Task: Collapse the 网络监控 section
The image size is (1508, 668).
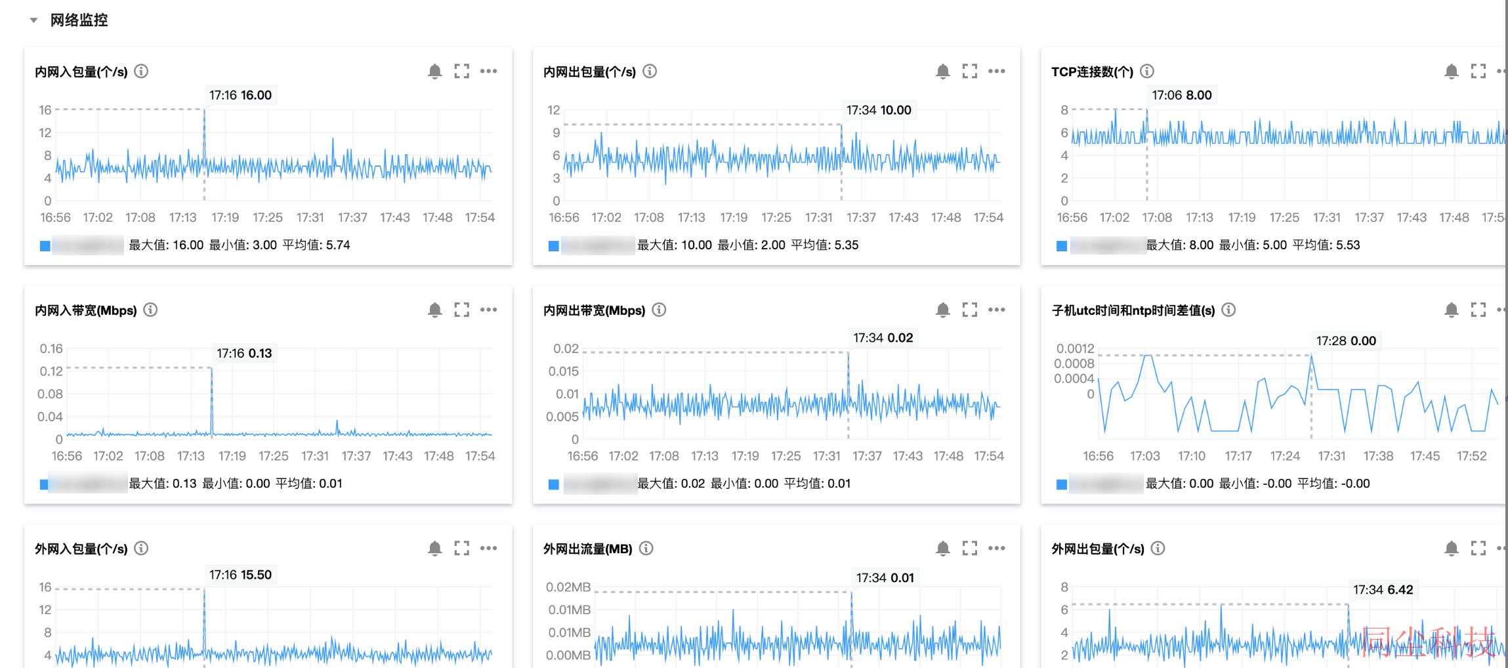Action: pyautogui.click(x=33, y=20)
